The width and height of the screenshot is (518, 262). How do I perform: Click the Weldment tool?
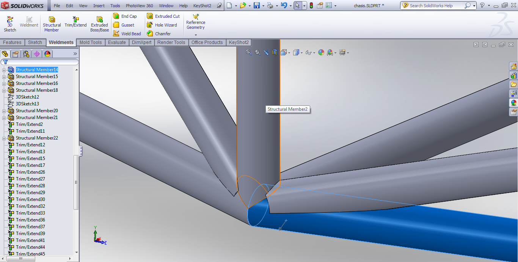pyautogui.click(x=29, y=22)
